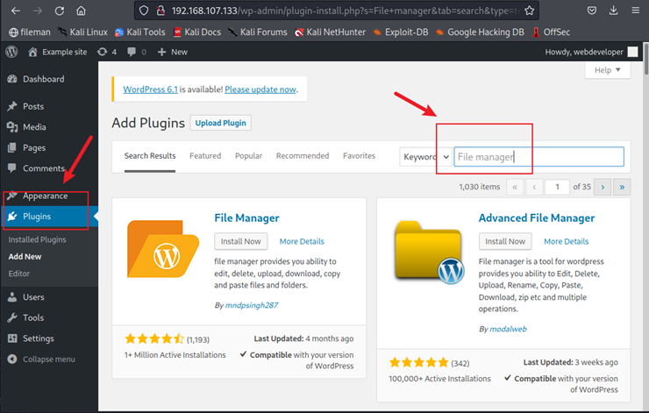Screen dimensions: 649x413
Task: Reload the page with refresh icon
Action: click(x=59, y=11)
